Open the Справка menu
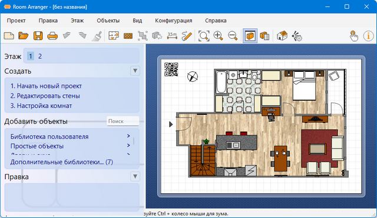Image resolution: width=377 pixels, height=218 pixels. pos(216,21)
